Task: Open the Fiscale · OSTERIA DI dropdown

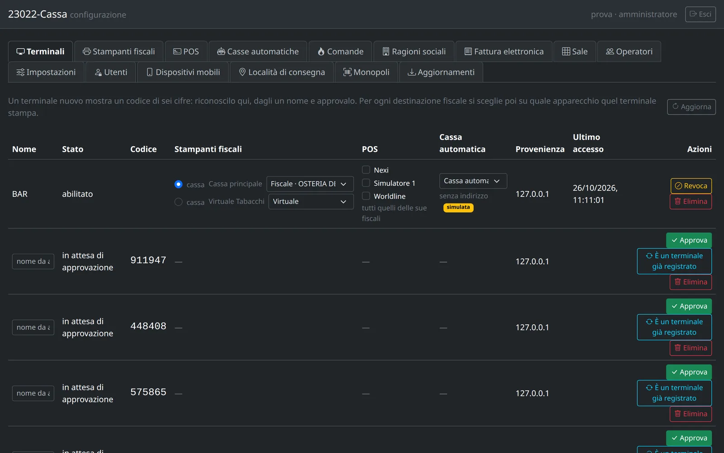Action: 310,184
